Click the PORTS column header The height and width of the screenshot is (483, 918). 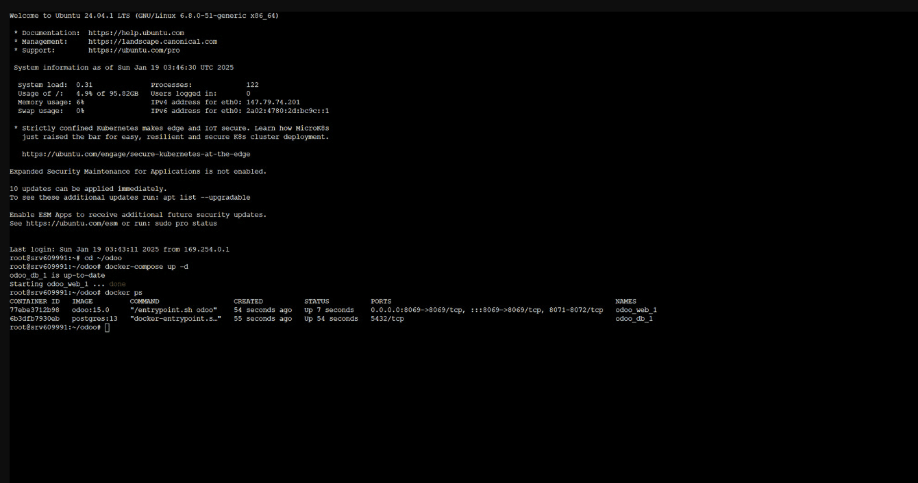pos(381,301)
